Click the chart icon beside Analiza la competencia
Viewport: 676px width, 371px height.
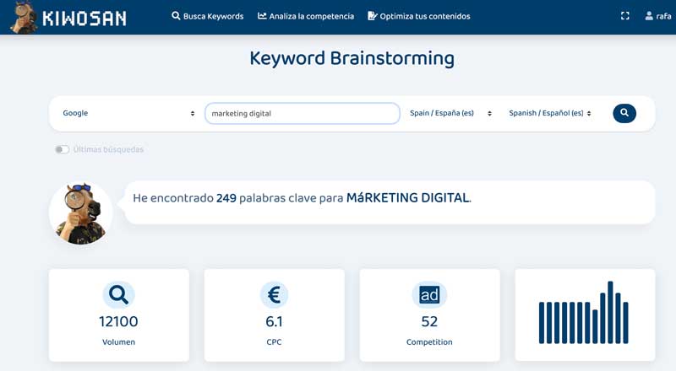coord(262,16)
